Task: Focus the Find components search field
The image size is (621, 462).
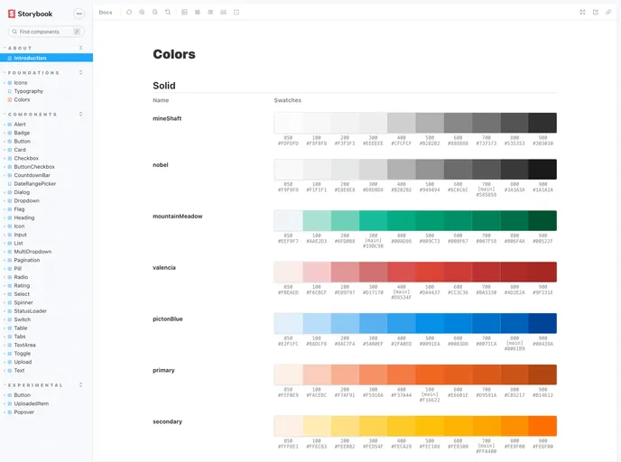Action: click(x=45, y=32)
